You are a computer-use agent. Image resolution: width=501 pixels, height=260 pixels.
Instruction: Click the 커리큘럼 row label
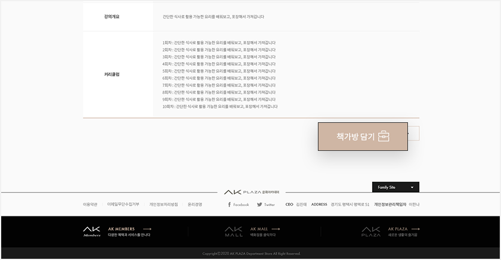click(x=112, y=75)
